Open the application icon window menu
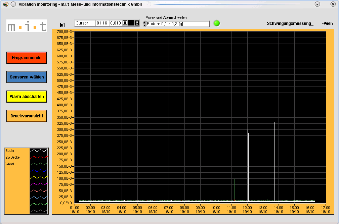Viewport: 339px width, 224px height. point(6,4)
